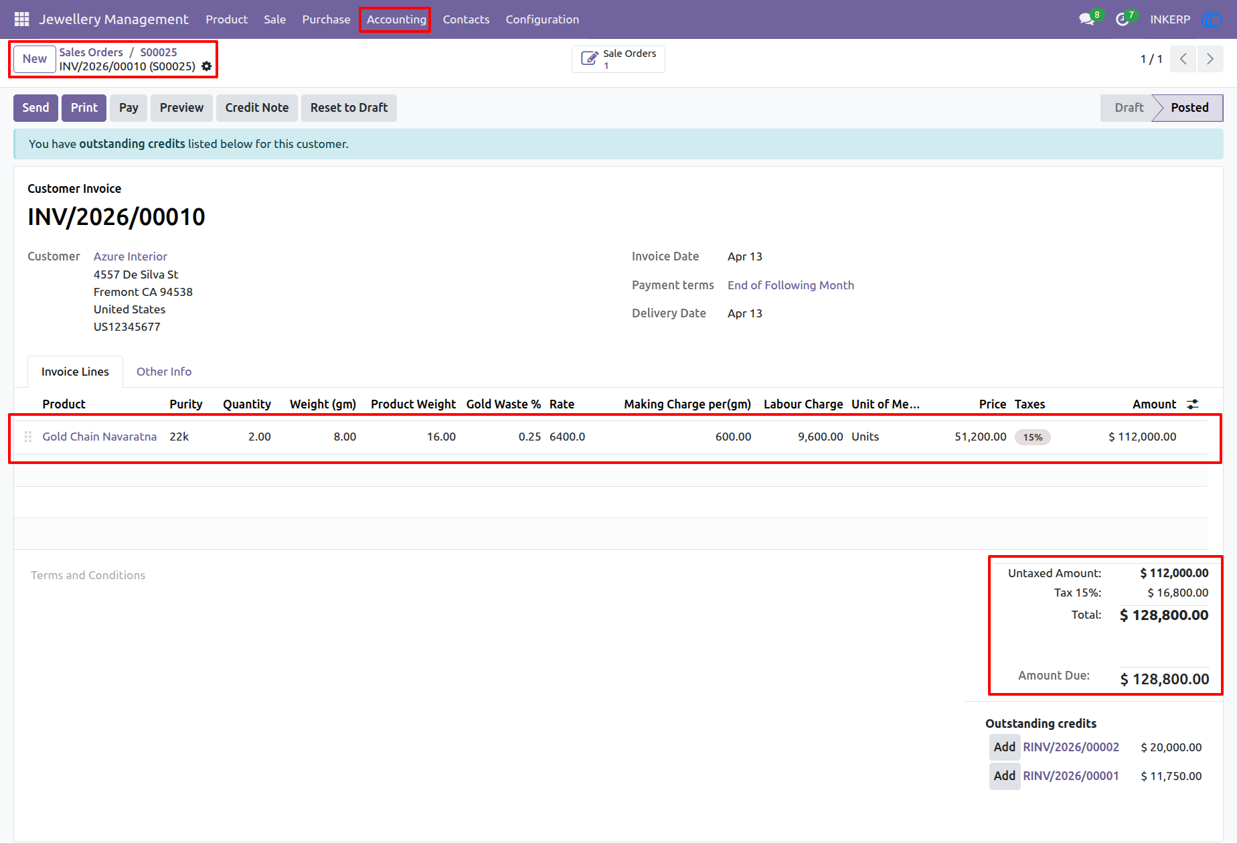Image resolution: width=1237 pixels, height=843 pixels.
Task: Select the Invoice Lines tab
Action: coord(75,372)
